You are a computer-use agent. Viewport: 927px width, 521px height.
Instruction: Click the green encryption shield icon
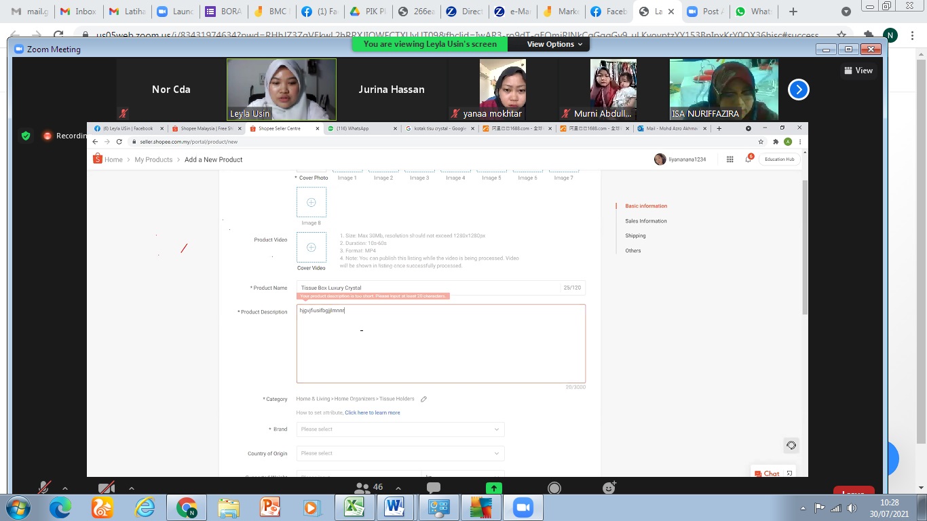pos(26,136)
